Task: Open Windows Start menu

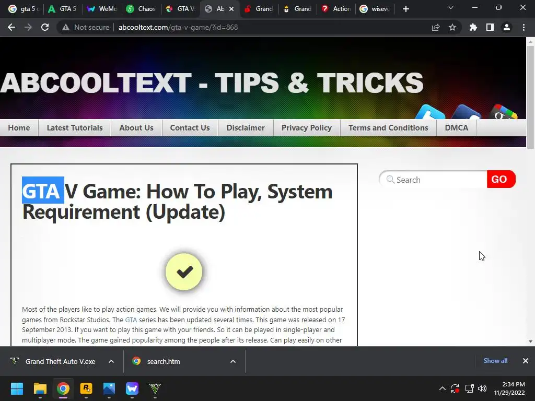Action: tap(17, 388)
